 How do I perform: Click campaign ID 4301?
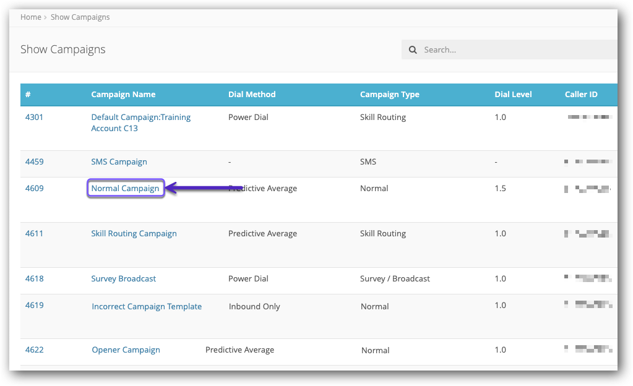(x=34, y=118)
